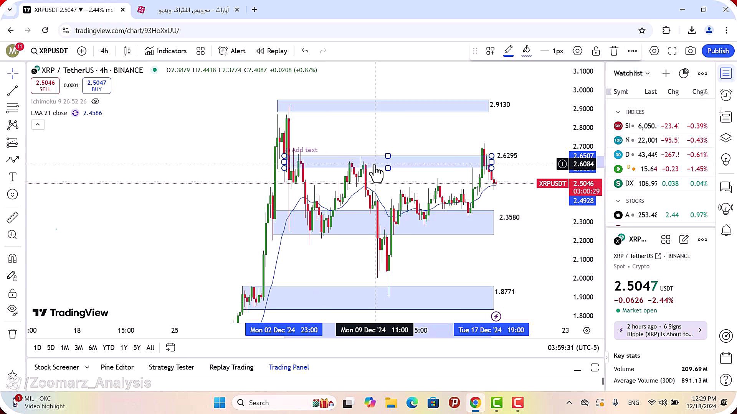Toggle stay in drawing mode

click(x=12, y=276)
